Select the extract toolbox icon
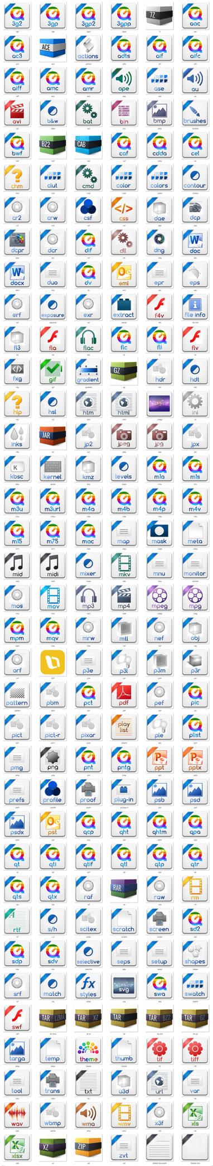 tap(124, 308)
